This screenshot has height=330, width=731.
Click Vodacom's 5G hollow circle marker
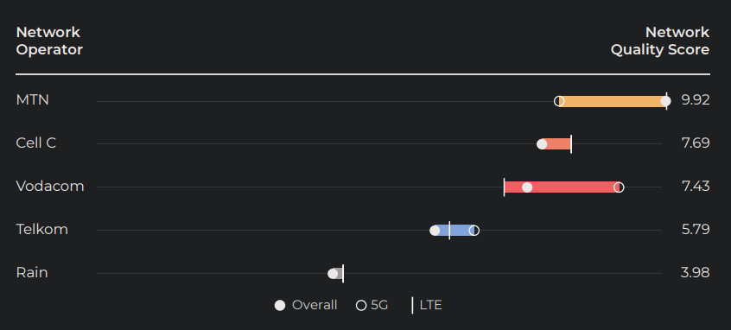(619, 187)
